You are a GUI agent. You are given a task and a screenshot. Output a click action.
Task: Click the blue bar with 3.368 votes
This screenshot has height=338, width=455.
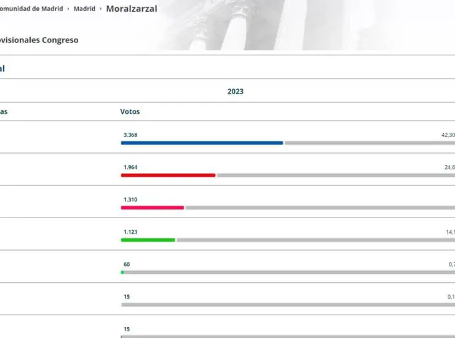click(x=202, y=143)
